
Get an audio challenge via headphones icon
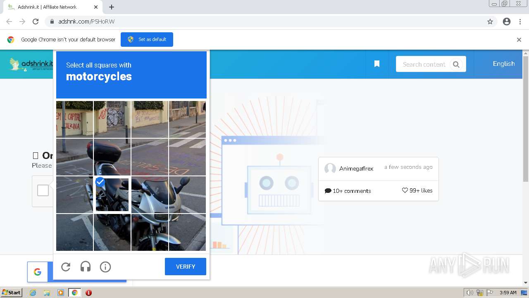[86, 267]
